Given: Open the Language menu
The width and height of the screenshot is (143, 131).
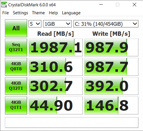Looking at the screenshot, I should 71,13.
